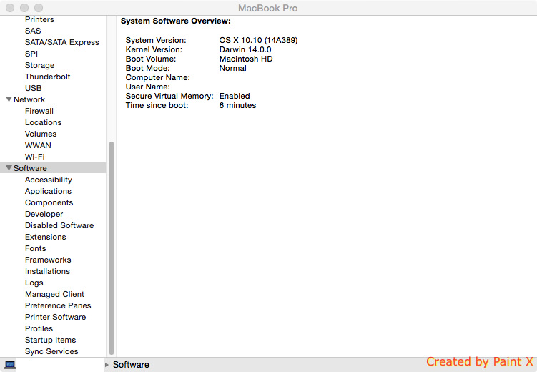Select the Software category row
Screen dimensions: 537x372
(53, 168)
